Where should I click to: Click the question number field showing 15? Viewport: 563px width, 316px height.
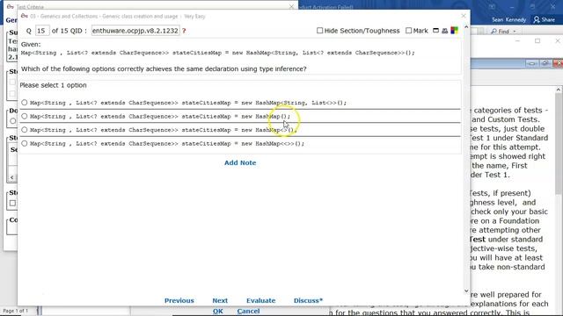tap(42, 31)
